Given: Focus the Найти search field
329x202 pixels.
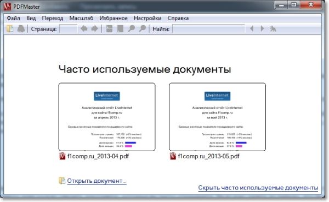Looking at the screenshot, I should coord(208,29).
